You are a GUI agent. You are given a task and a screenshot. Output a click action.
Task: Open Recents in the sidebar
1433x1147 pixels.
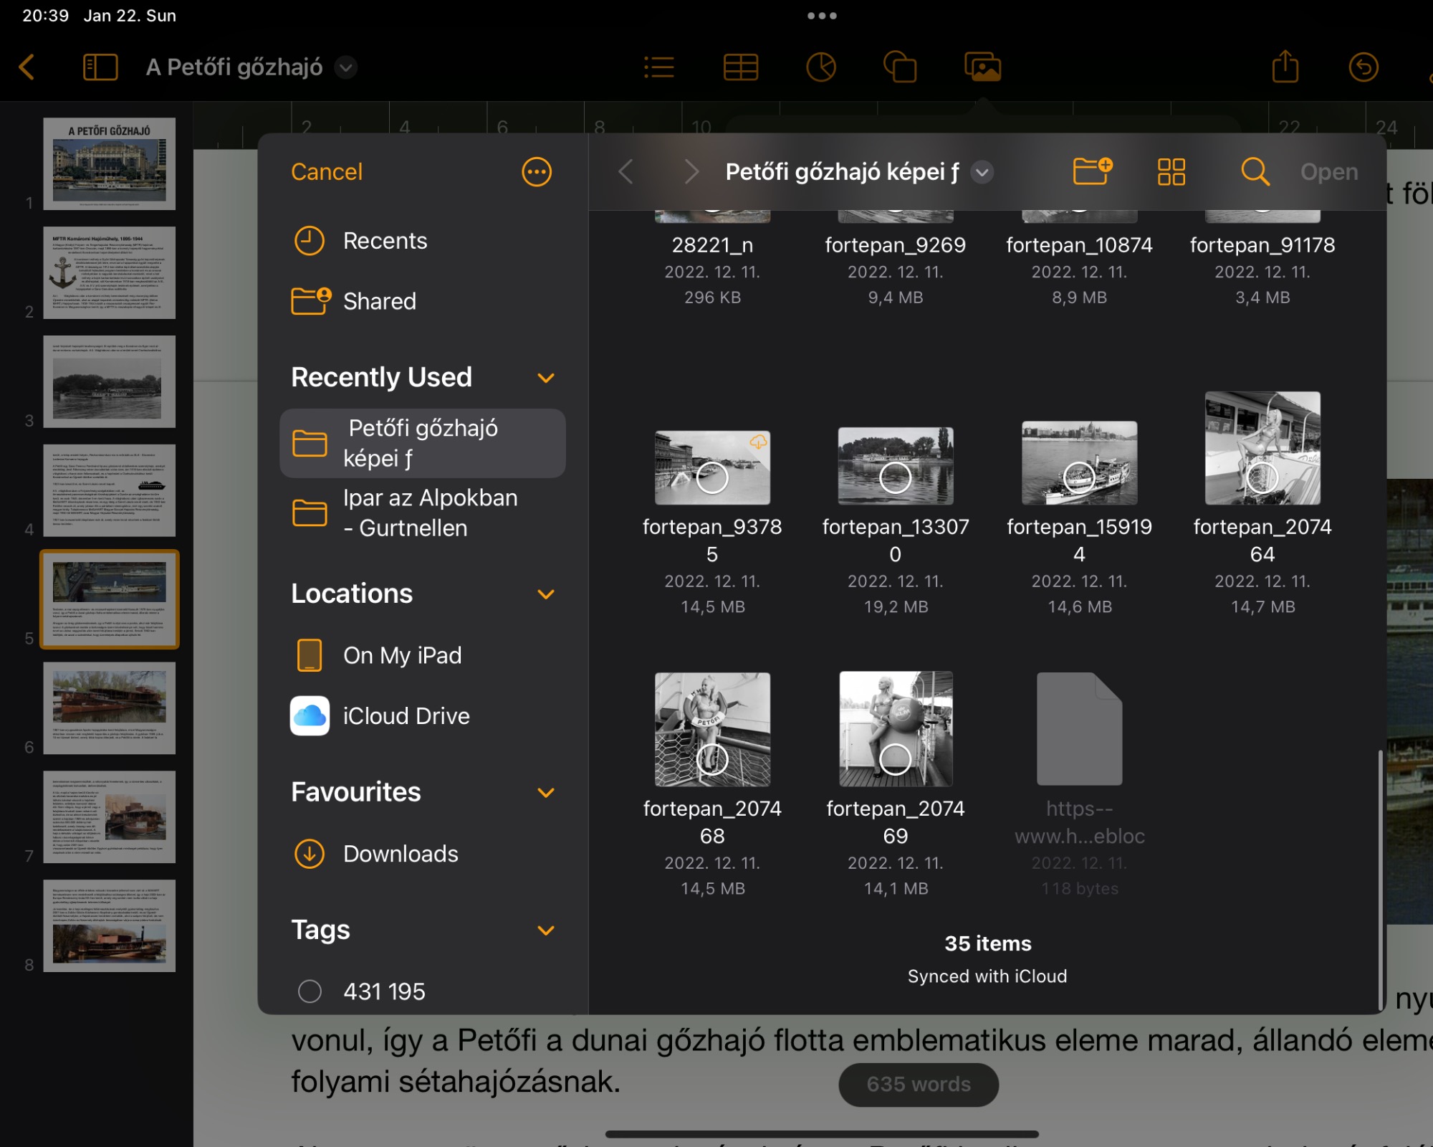point(423,241)
